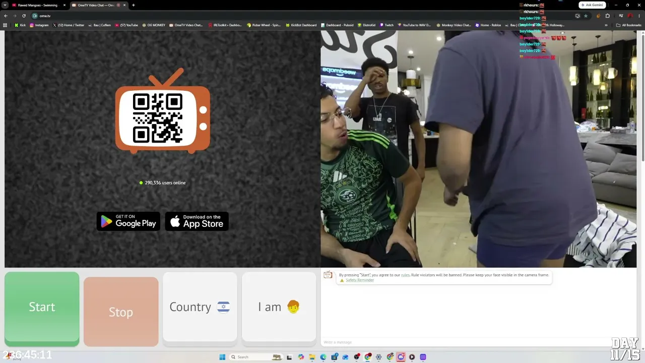The image size is (645, 363).
Task: Click the green Start button
Action: pyautogui.click(x=42, y=308)
